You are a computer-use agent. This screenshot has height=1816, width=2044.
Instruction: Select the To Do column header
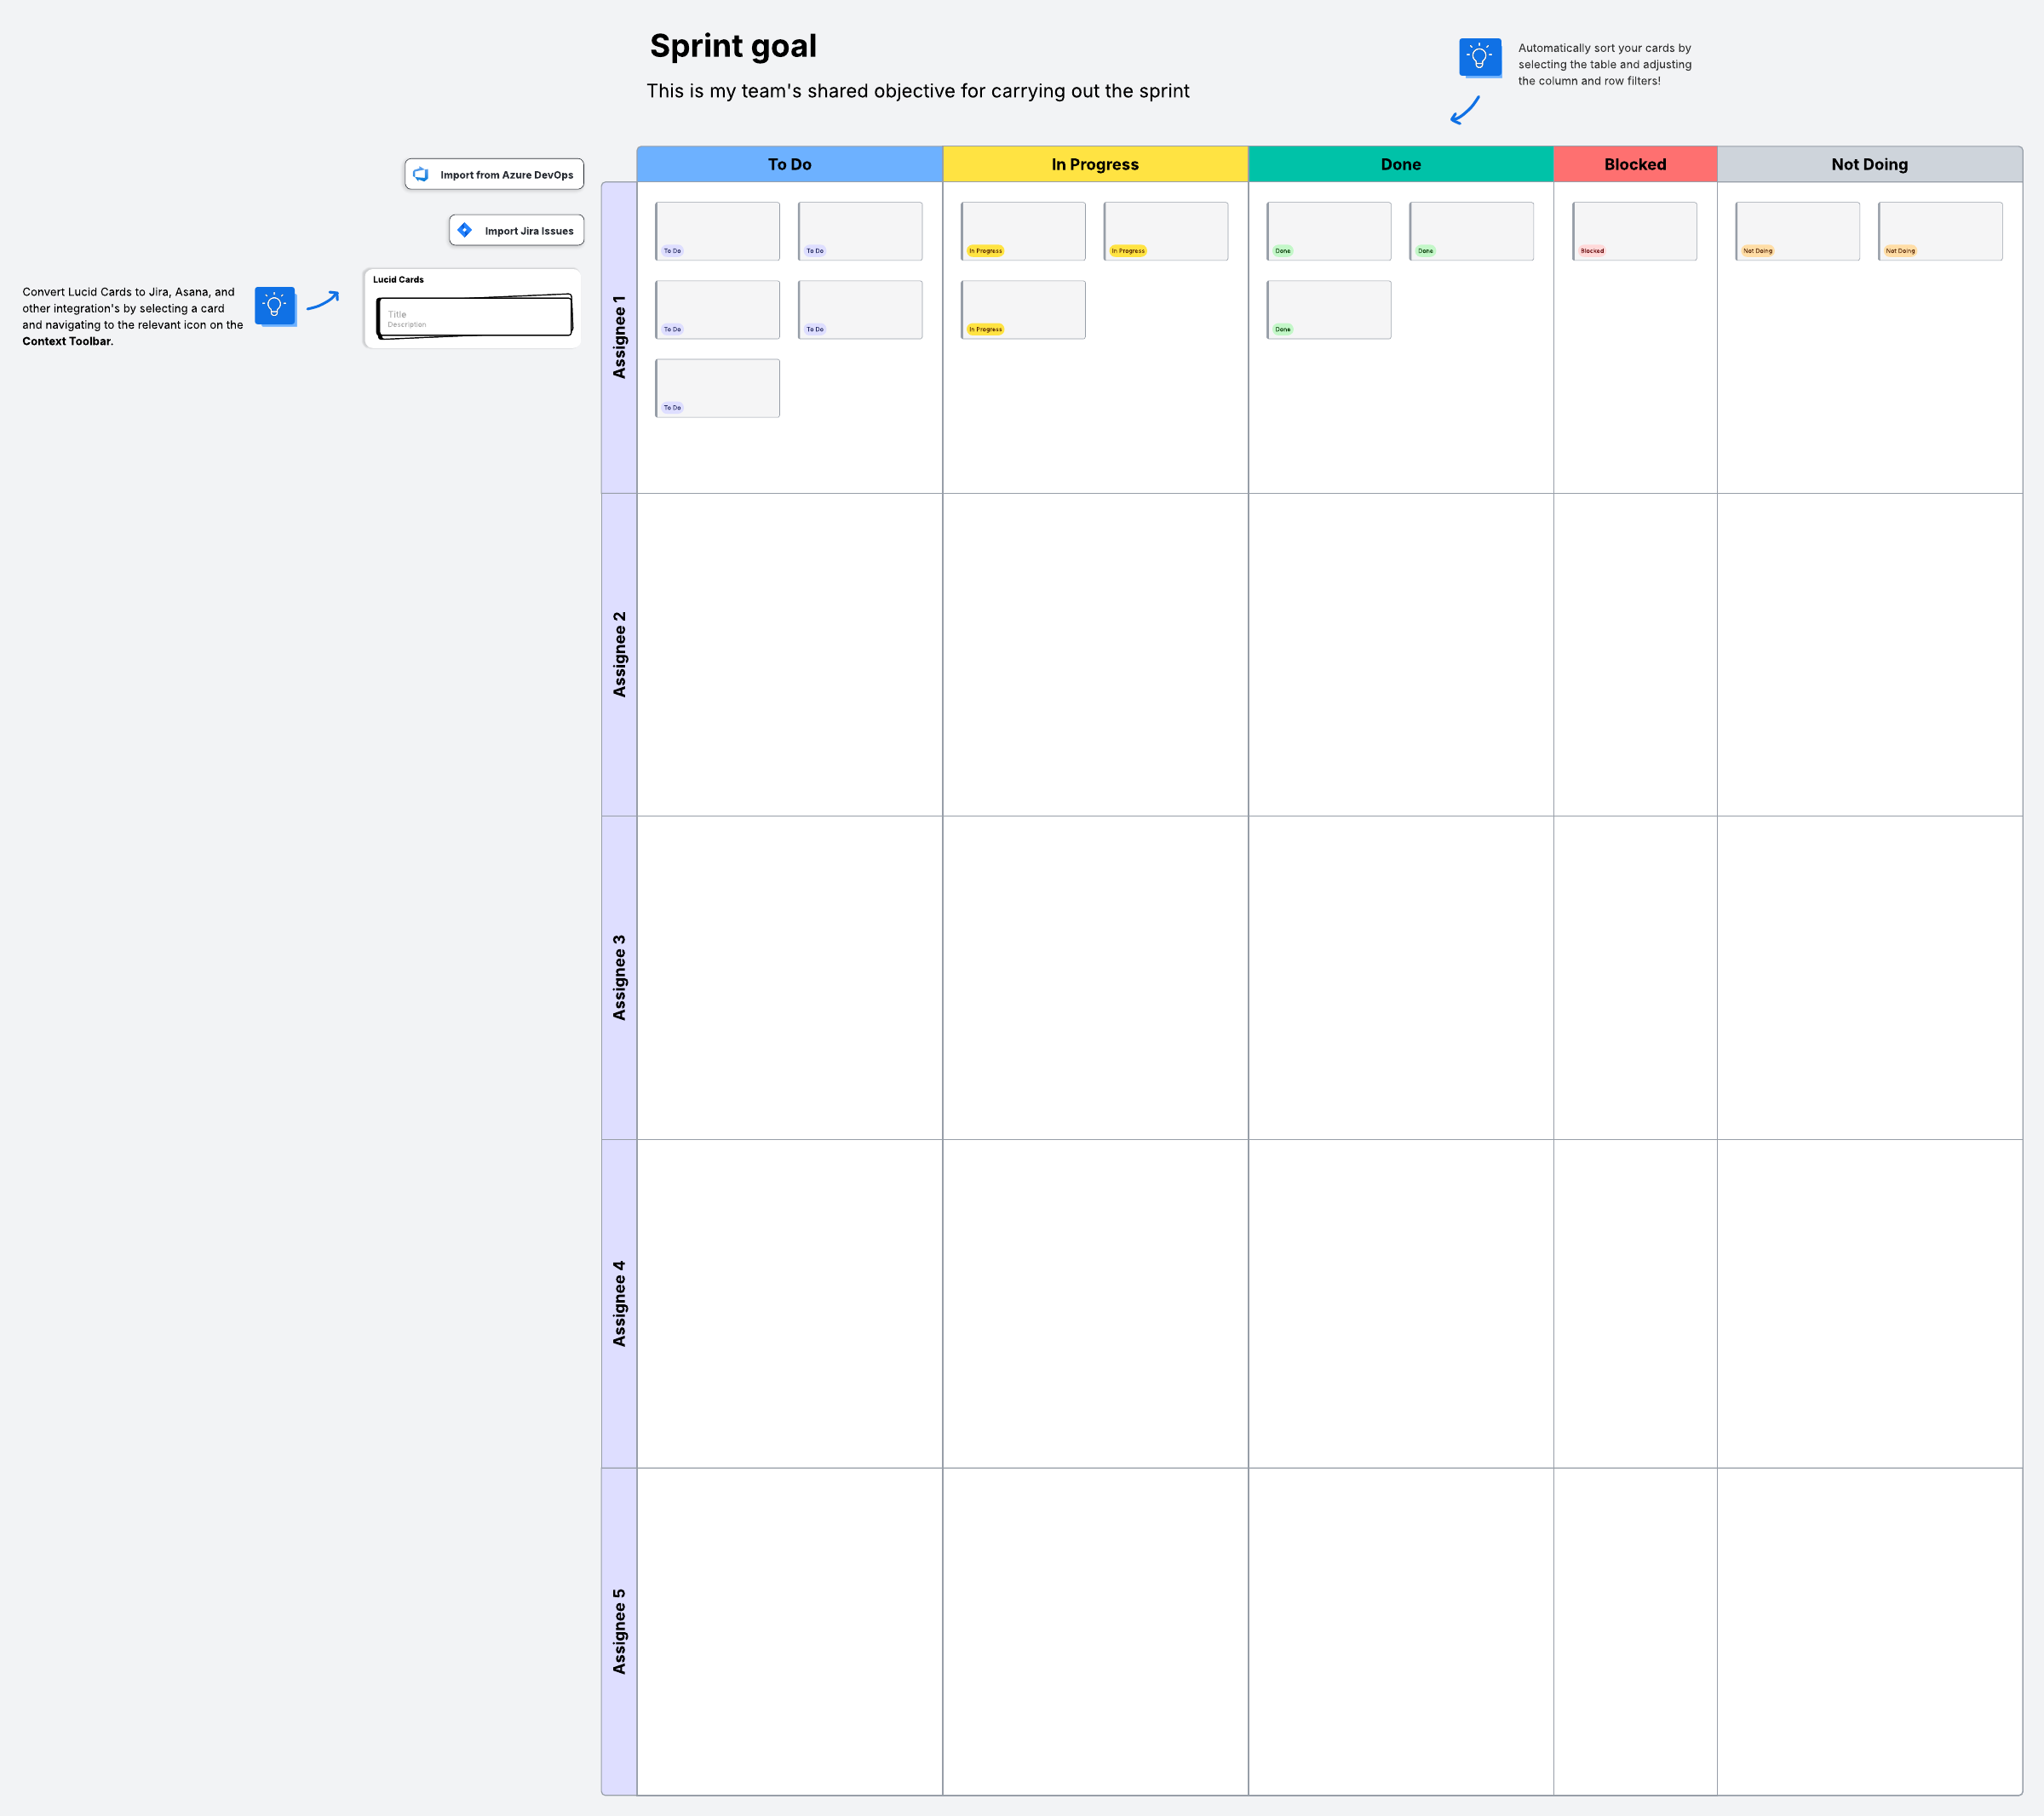789,164
